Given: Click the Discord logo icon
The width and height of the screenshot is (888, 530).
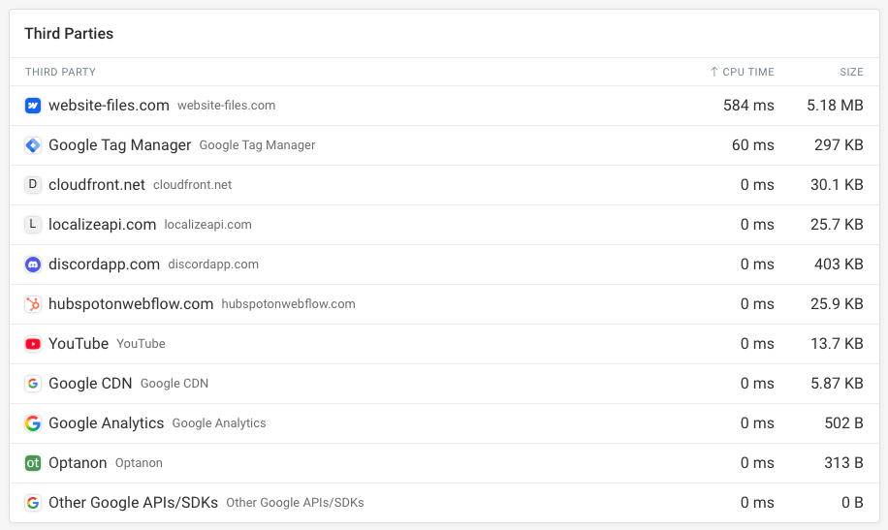Looking at the screenshot, I should click(33, 265).
